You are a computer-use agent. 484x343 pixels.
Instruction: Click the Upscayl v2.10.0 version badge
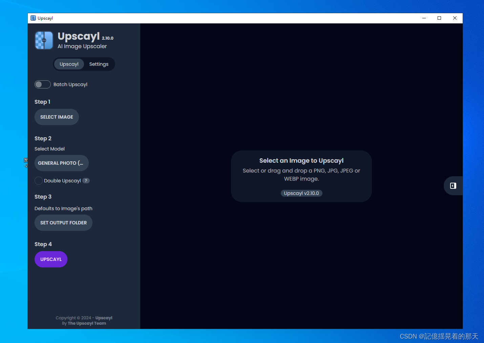(301, 193)
